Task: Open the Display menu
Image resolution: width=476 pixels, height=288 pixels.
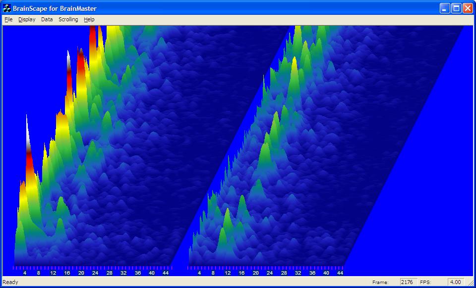Action: click(x=27, y=19)
